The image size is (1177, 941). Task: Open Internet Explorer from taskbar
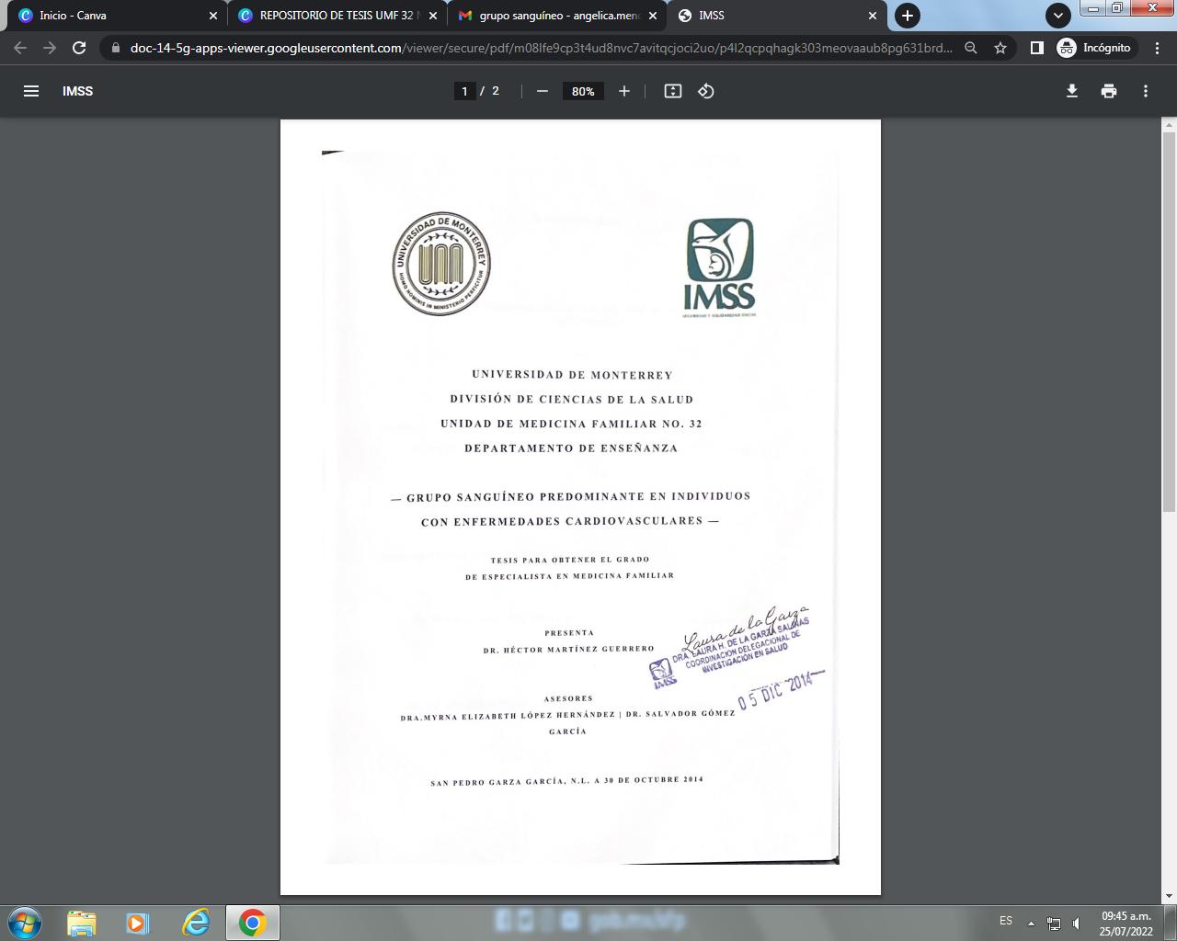coord(196,923)
